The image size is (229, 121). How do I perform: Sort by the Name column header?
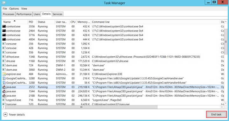15,22
